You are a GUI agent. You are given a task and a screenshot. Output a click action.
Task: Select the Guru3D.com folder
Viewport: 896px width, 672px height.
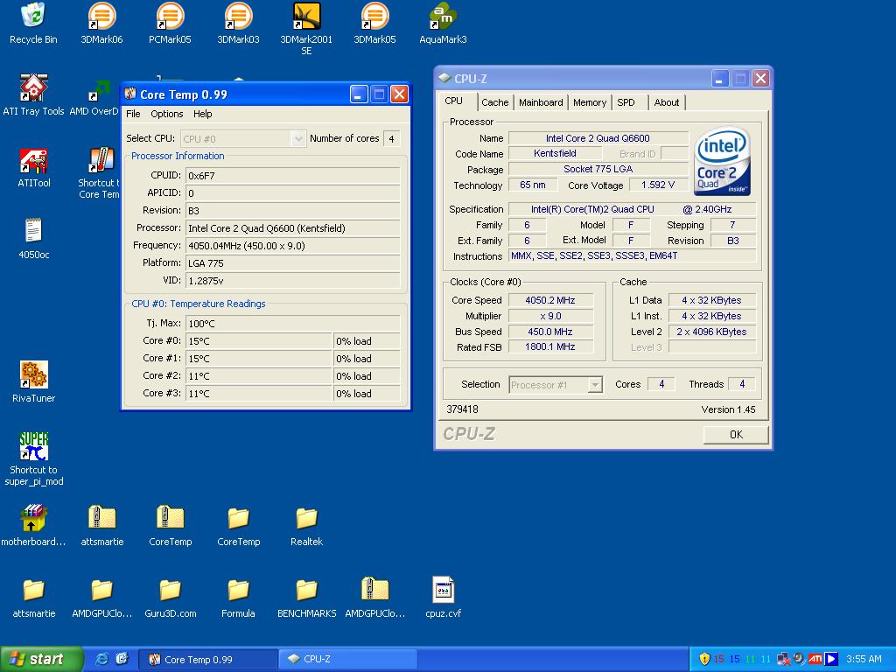point(171,598)
